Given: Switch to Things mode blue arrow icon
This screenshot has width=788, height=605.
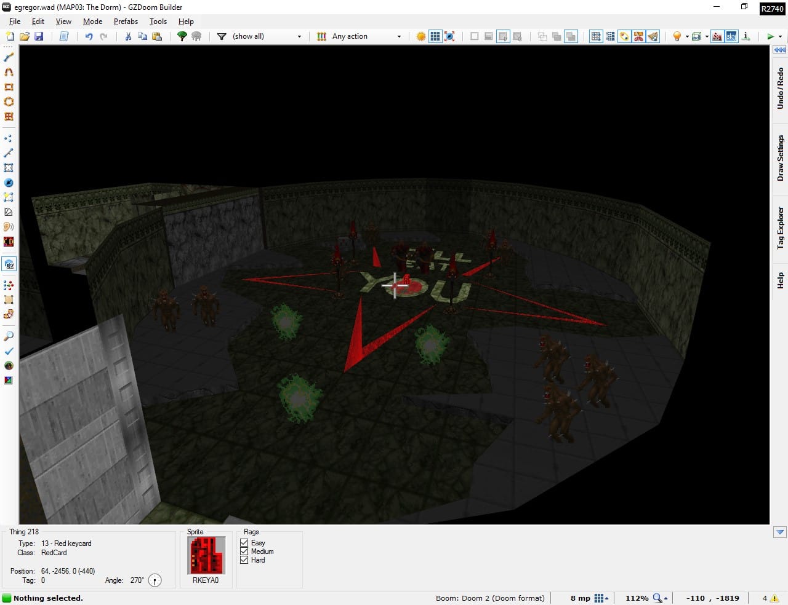Looking at the screenshot, I should click(x=9, y=183).
